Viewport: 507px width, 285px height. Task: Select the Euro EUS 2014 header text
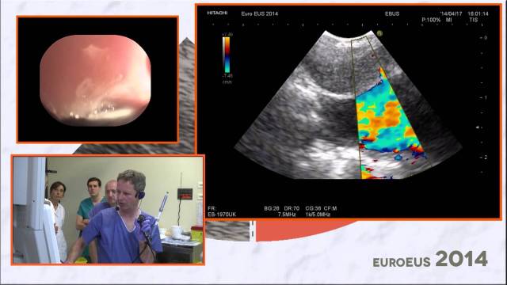(259, 14)
